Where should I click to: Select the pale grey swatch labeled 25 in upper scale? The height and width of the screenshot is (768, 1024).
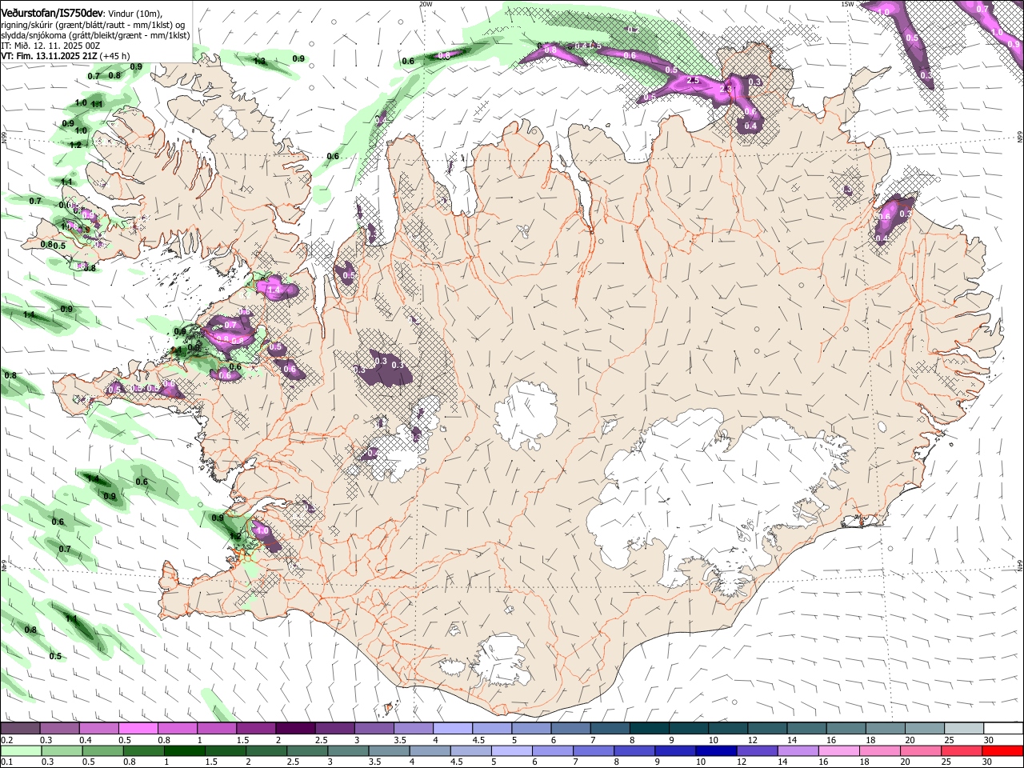(964, 728)
